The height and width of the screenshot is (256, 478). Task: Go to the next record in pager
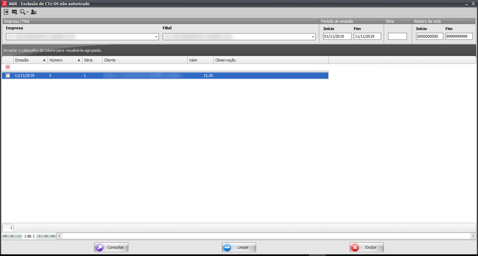tap(40, 236)
